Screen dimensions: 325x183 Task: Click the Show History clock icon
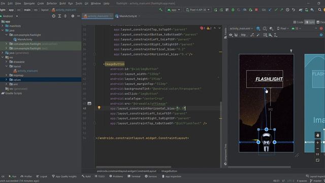click(x=287, y=10)
